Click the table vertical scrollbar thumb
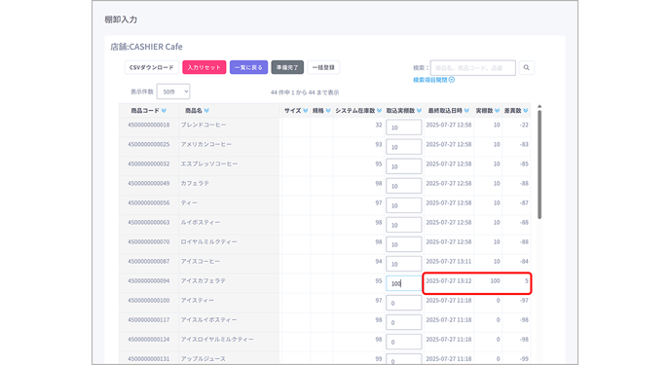The image size is (670, 365). 540,164
